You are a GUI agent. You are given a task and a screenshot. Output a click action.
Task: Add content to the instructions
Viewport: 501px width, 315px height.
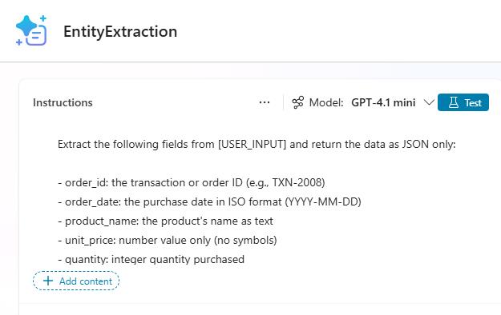76,281
